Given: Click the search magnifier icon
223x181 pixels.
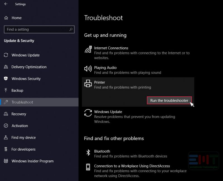Looking at the screenshot, I should pos(71,30).
